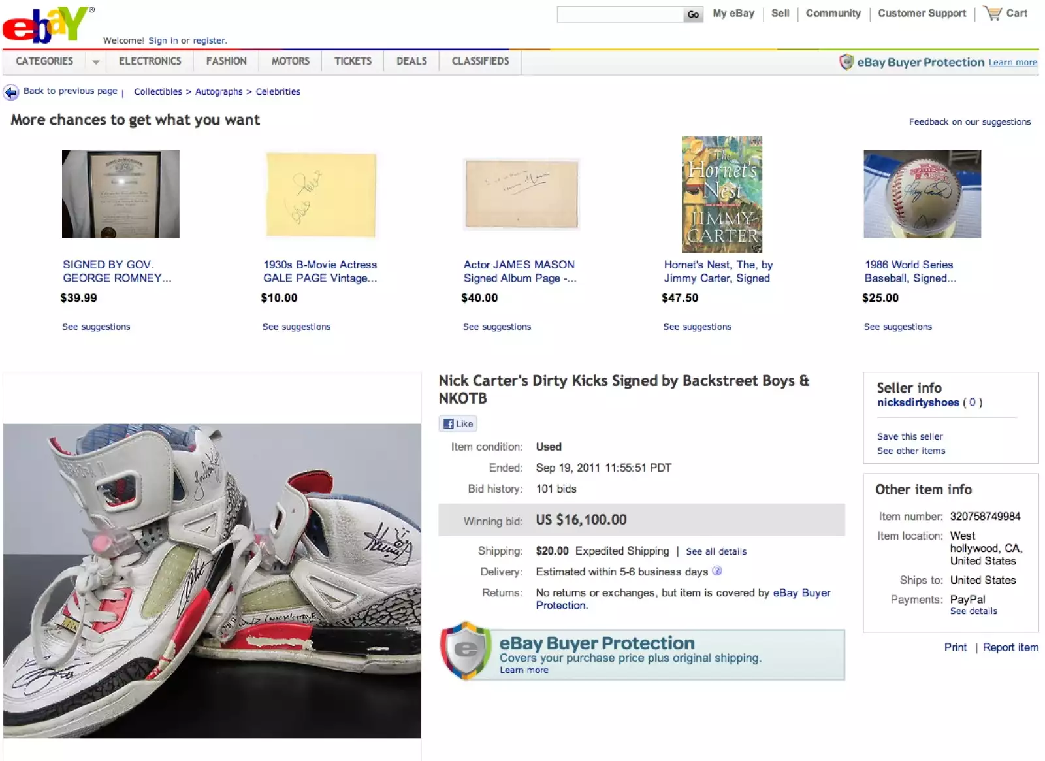Click the delivery estimate question mark icon
This screenshot has height=761, width=1045.
pos(716,572)
